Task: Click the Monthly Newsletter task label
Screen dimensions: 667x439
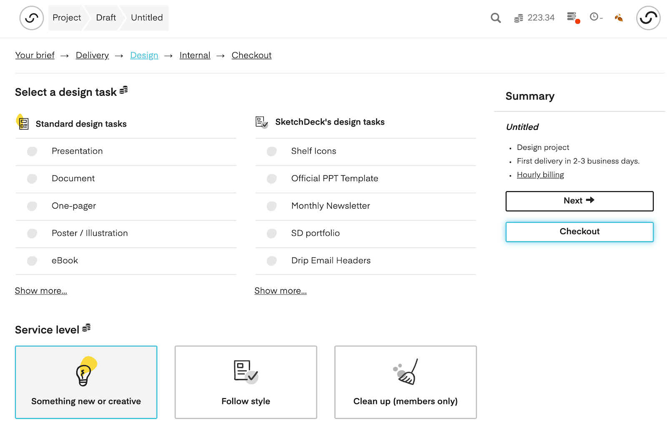Action: (331, 206)
